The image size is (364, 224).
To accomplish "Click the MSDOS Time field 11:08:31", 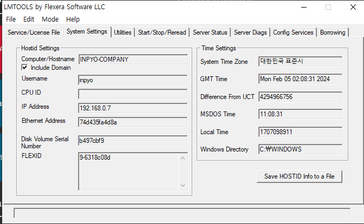I will [301, 114].
